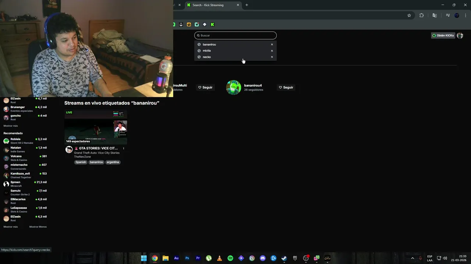The width and height of the screenshot is (471, 264).
Task: Open the Kamikaze_evil channel in sidebar
Action: point(25,175)
